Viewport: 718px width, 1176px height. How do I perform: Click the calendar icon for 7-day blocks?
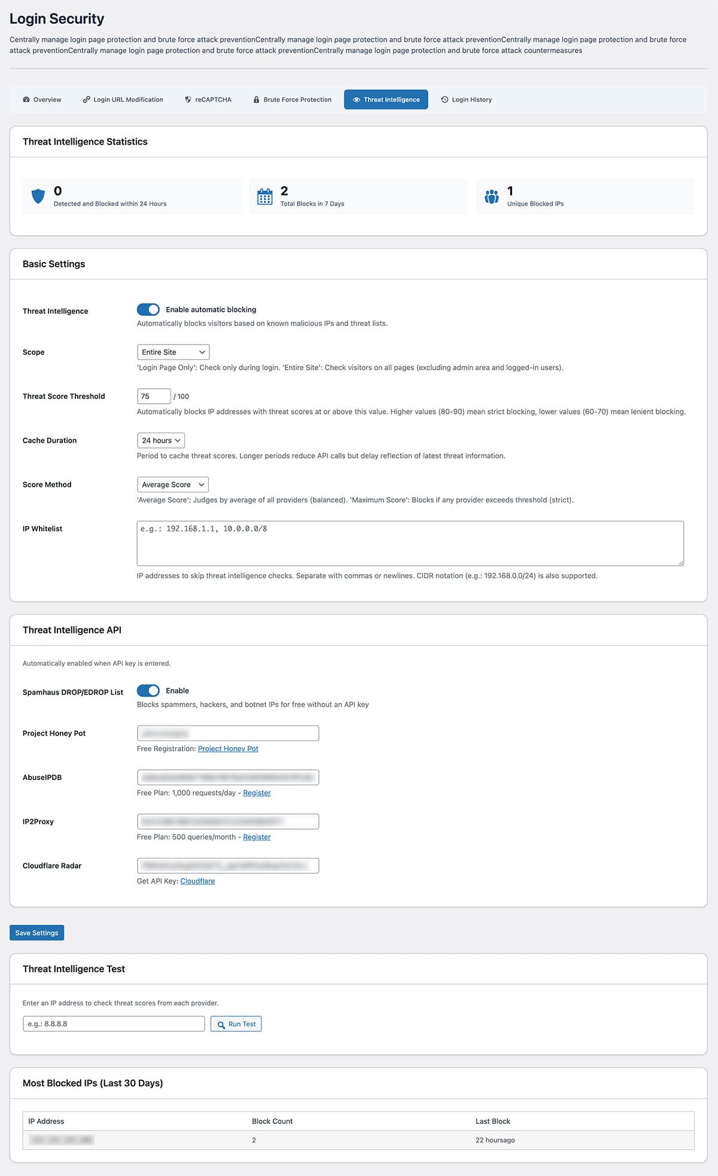[x=264, y=197]
